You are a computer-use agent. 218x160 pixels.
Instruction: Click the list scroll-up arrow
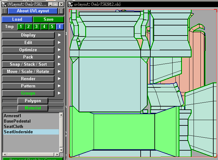(x=61, y=115)
